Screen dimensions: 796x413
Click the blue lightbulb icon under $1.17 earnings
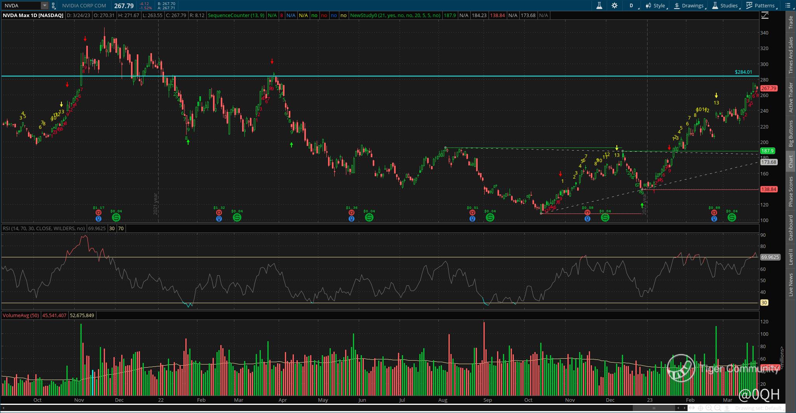pos(98,219)
